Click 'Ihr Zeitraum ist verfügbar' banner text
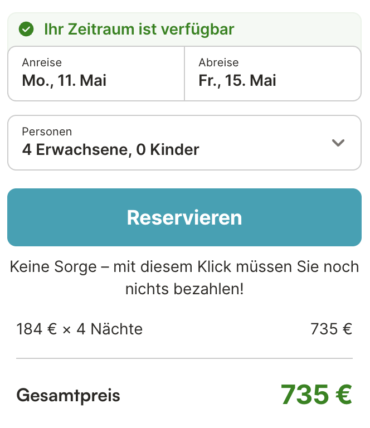 point(139,29)
